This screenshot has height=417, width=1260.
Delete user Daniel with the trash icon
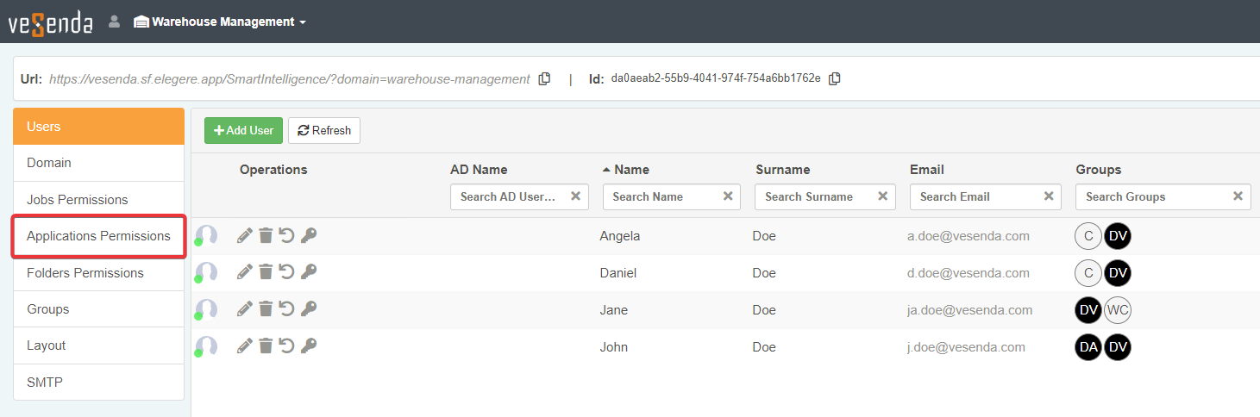[266, 273]
